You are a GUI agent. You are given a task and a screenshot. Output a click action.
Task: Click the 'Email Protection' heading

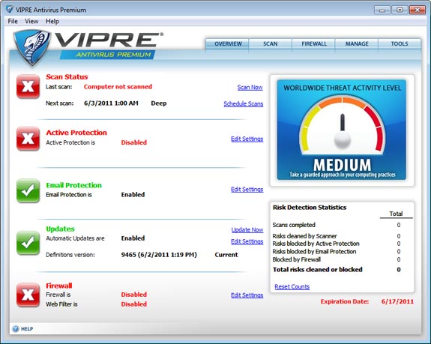pyautogui.click(x=73, y=185)
